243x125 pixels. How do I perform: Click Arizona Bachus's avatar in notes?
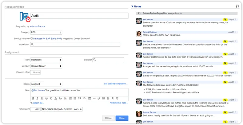(139, 114)
